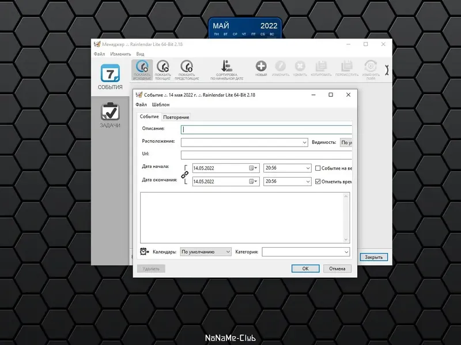This screenshot has height=345, width=461.
Task: Click Сортировка по начальной дате icon
Action: pos(226,70)
